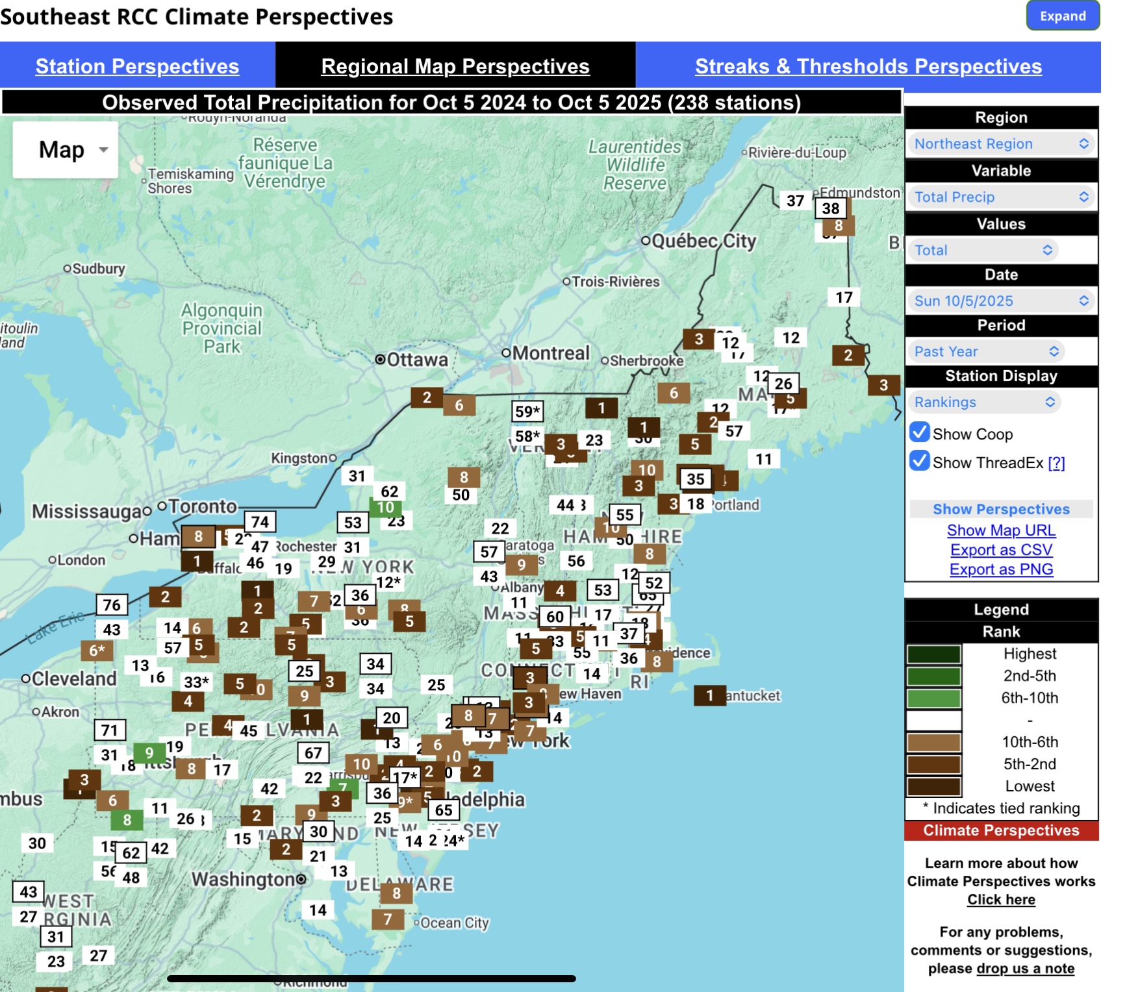Open the Total Precip variable dropdown
Screen dimensions: 1138x992
pos(1000,197)
